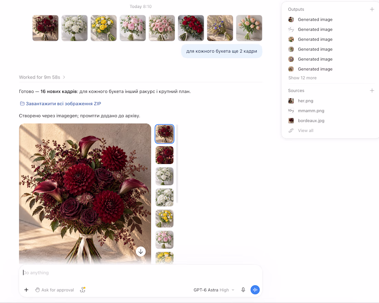Open the her.png source file
The width and height of the screenshot is (379, 303).
tap(305, 101)
